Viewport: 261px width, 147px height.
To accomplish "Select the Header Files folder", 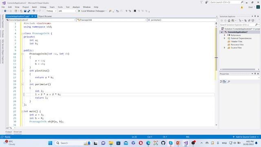I will point(237,42).
